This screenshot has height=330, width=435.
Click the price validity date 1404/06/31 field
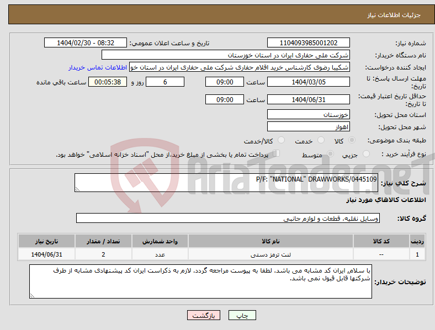308,99
